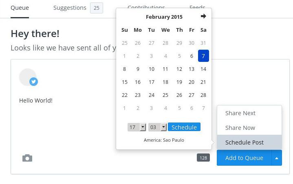Open the hour dropdown showing 17
Viewport: 293px width, 184px height.
coord(137,127)
